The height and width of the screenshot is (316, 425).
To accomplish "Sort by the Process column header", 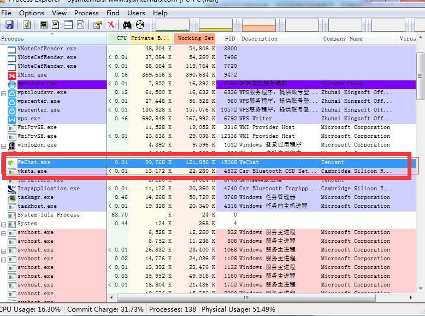I will (54, 38).
